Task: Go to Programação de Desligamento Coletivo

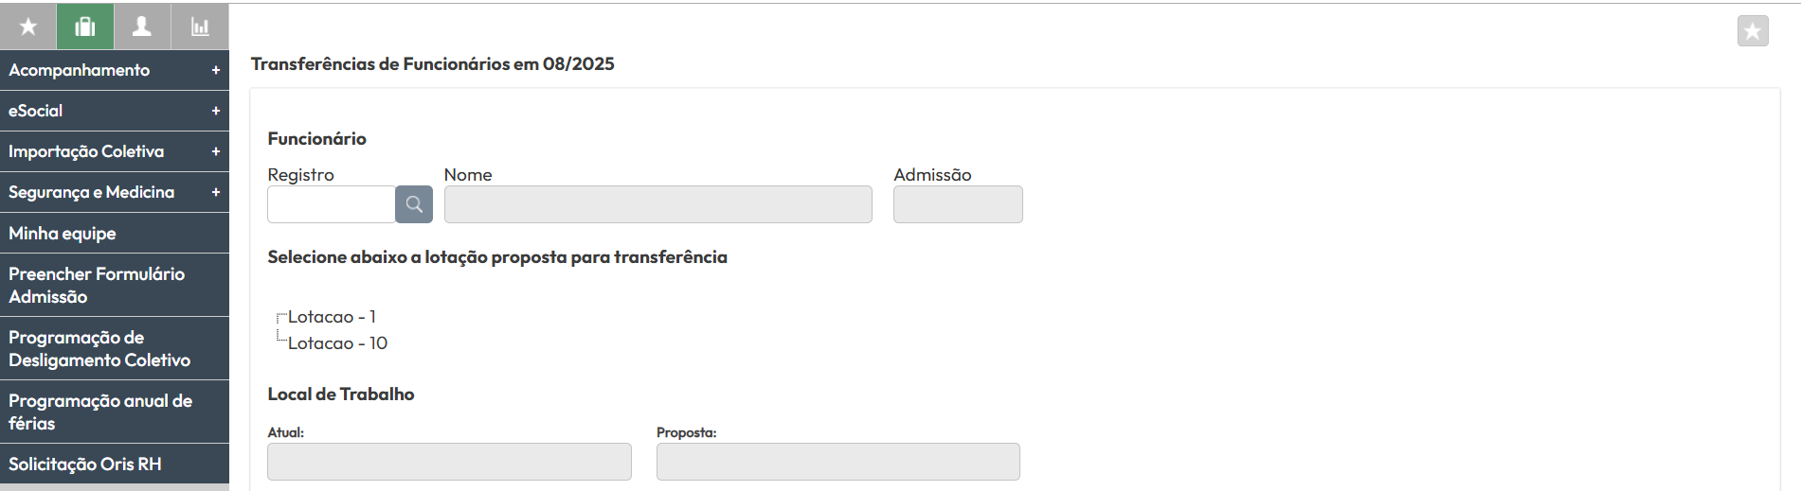Action: click(99, 348)
